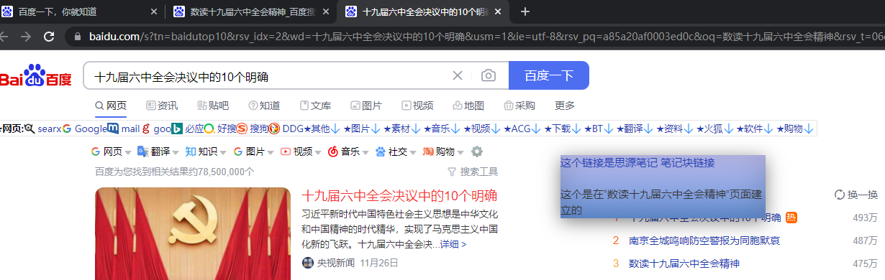Switch to the 贴吧 tab
Image resolution: width=885 pixels, height=280 pixels.
[213, 106]
